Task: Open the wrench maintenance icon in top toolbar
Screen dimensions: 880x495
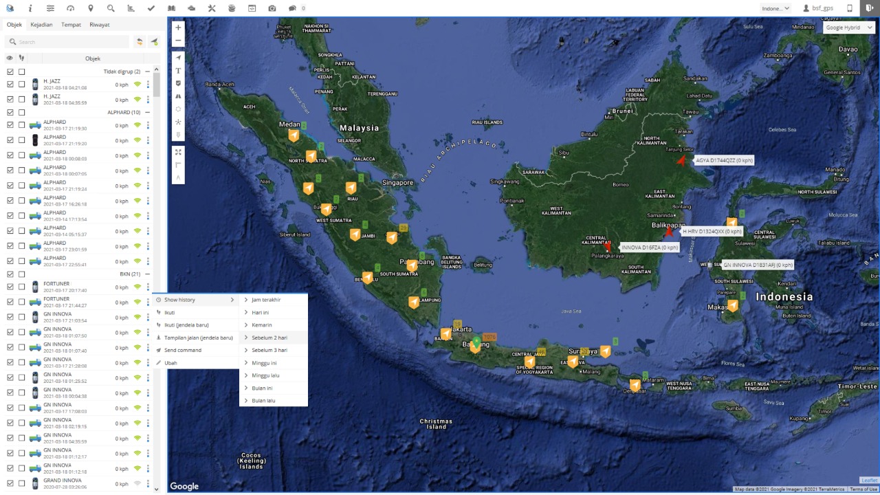Action: (x=212, y=8)
